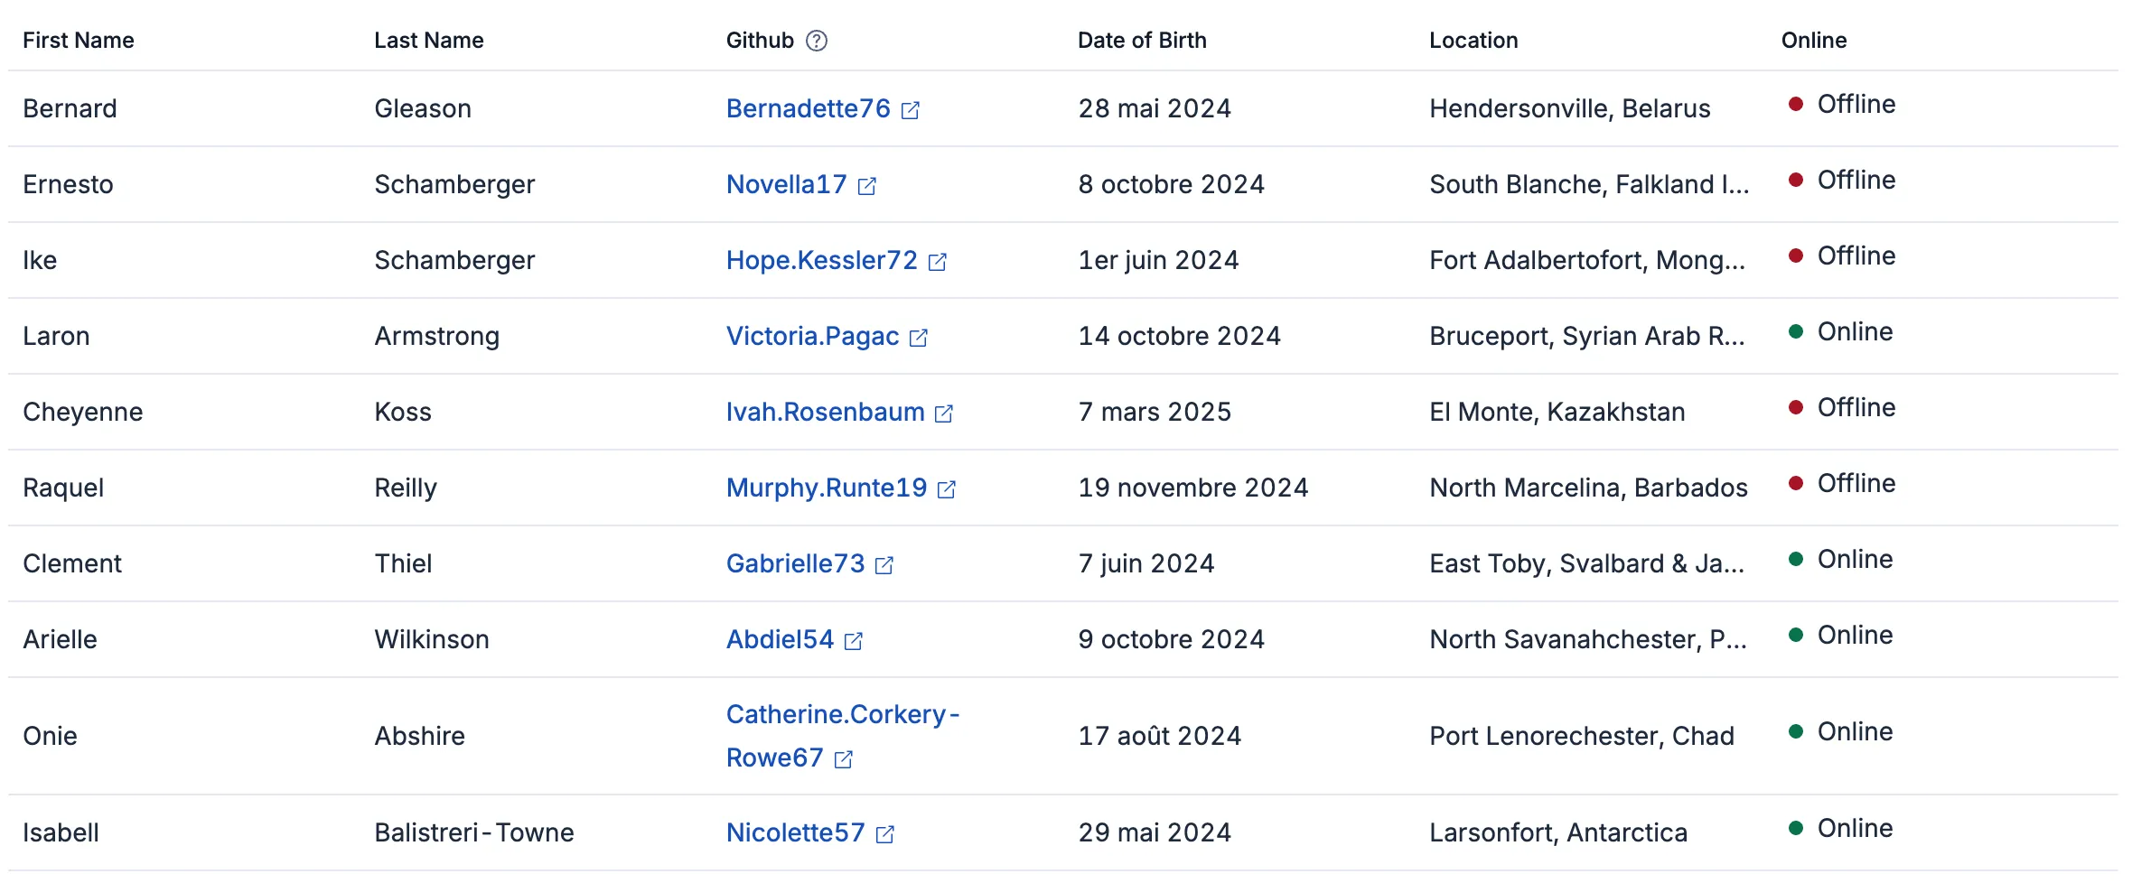Click external link icon beside Bernadette76
The height and width of the screenshot is (883, 2132).
coord(911,110)
